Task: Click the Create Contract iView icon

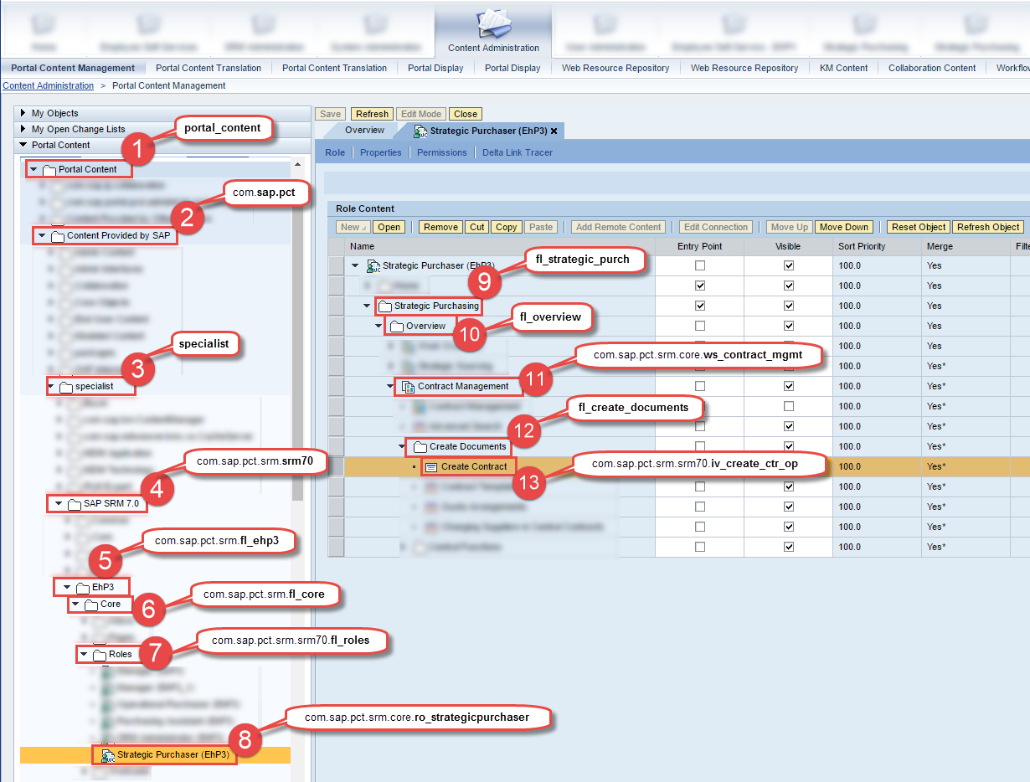Action: (431, 467)
